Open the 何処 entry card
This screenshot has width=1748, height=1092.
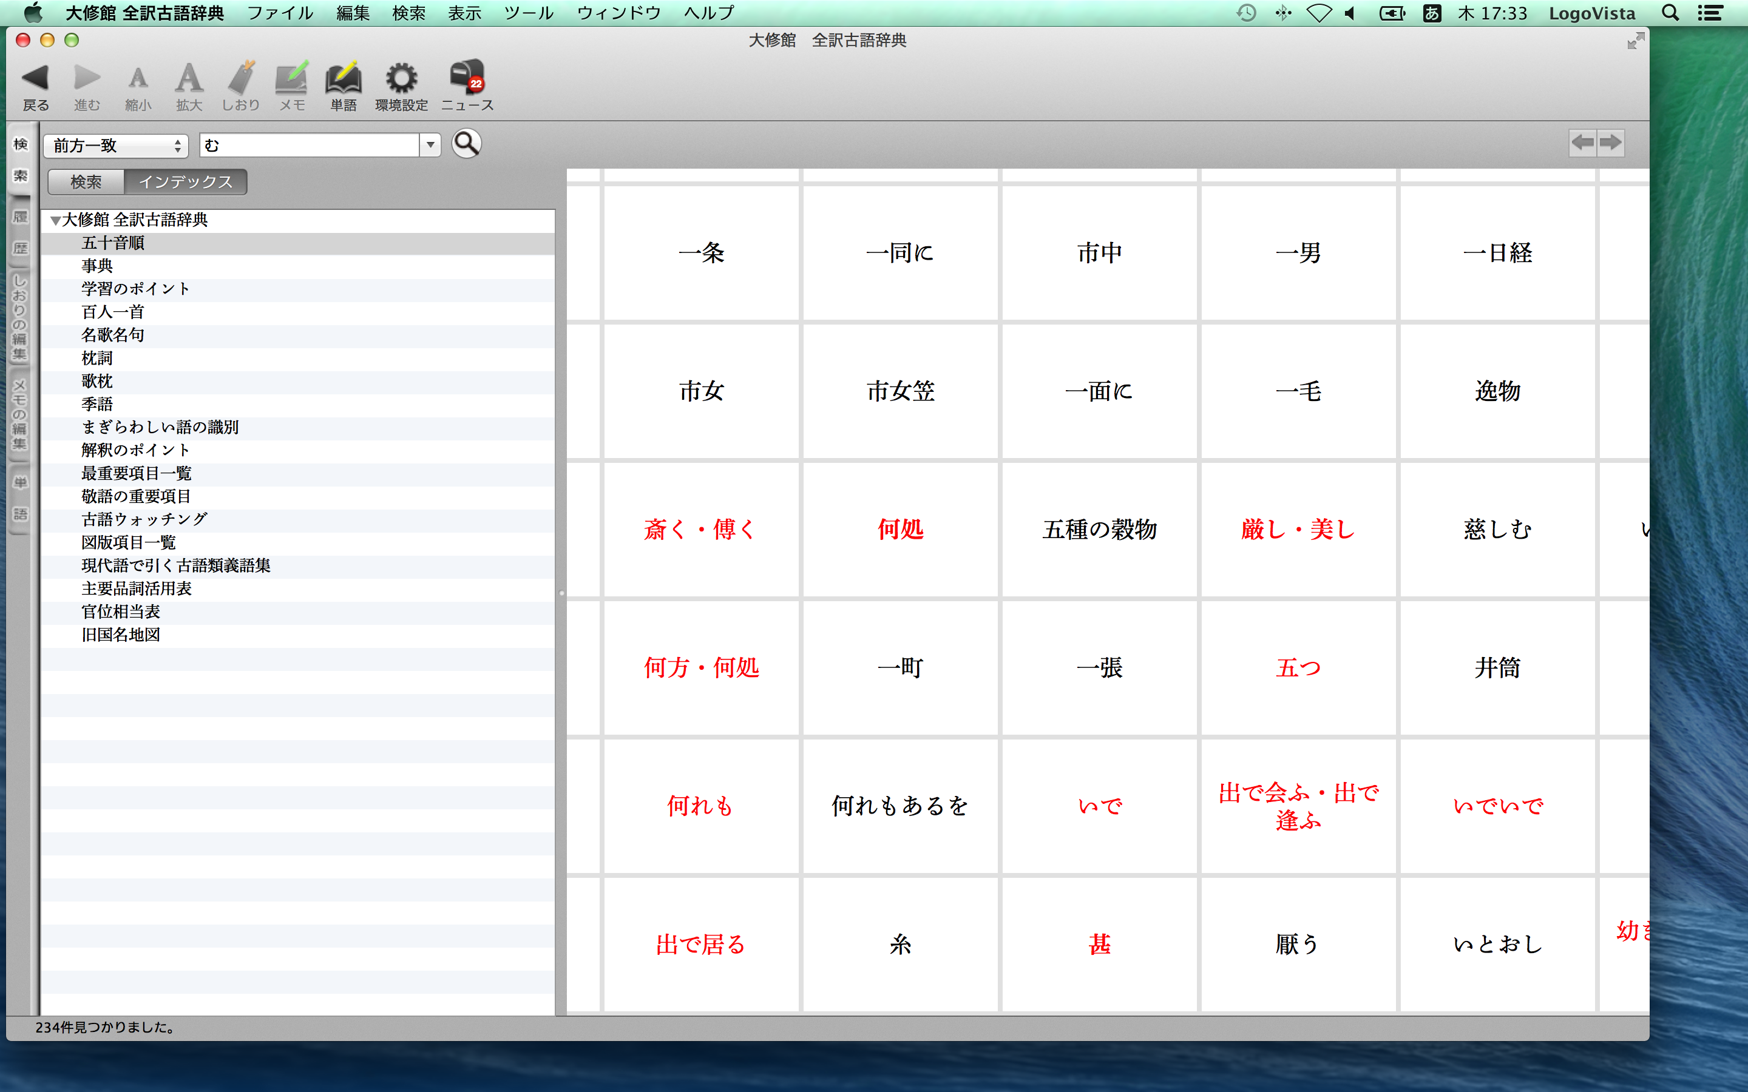[x=900, y=530]
